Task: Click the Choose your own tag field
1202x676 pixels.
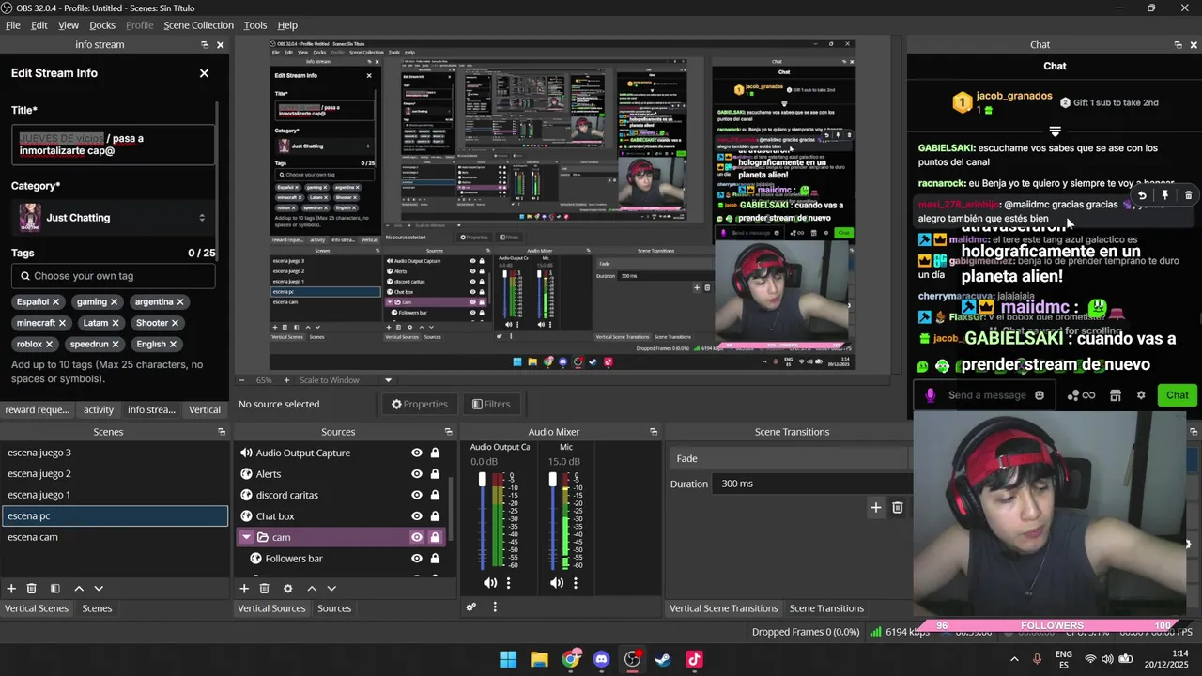Action: 114,276
